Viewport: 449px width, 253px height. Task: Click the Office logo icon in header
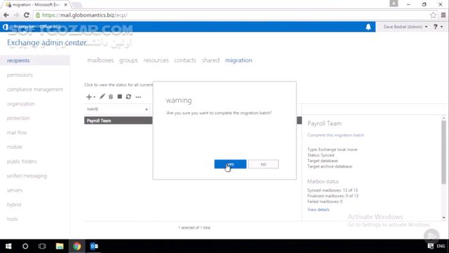tap(5, 27)
